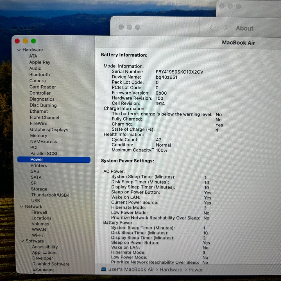The image size is (281, 281).
Task: Minimize System Information with yellow button
Action: coord(26,41)
